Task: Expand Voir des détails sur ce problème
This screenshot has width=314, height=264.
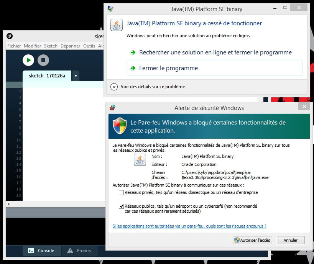Action: pyautogui.click(x=114, y=87)
